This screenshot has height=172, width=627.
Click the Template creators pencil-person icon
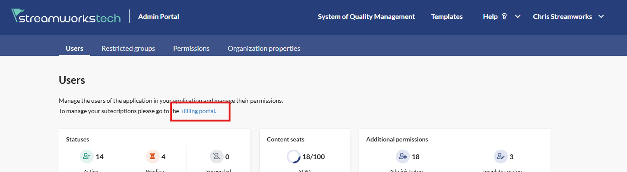[500, 157]
